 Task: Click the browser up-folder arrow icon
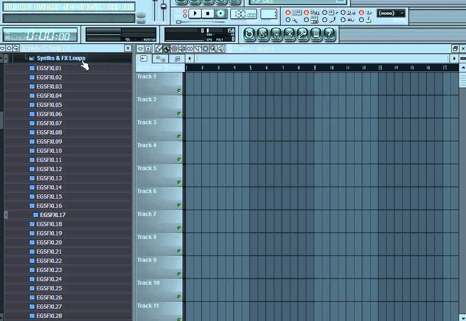tap(9, 48)
